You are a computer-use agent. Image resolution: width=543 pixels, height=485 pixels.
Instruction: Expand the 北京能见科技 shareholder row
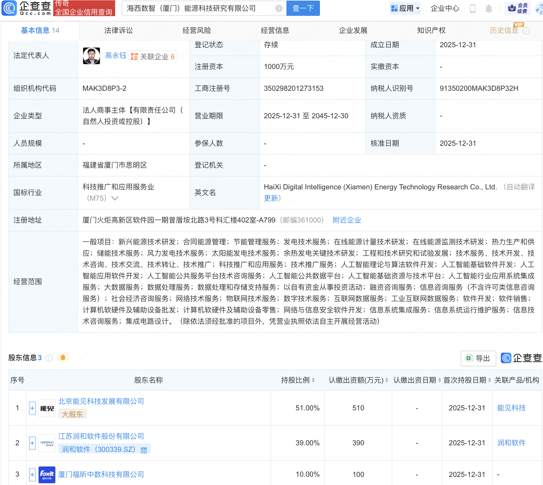tap(32, 408)
